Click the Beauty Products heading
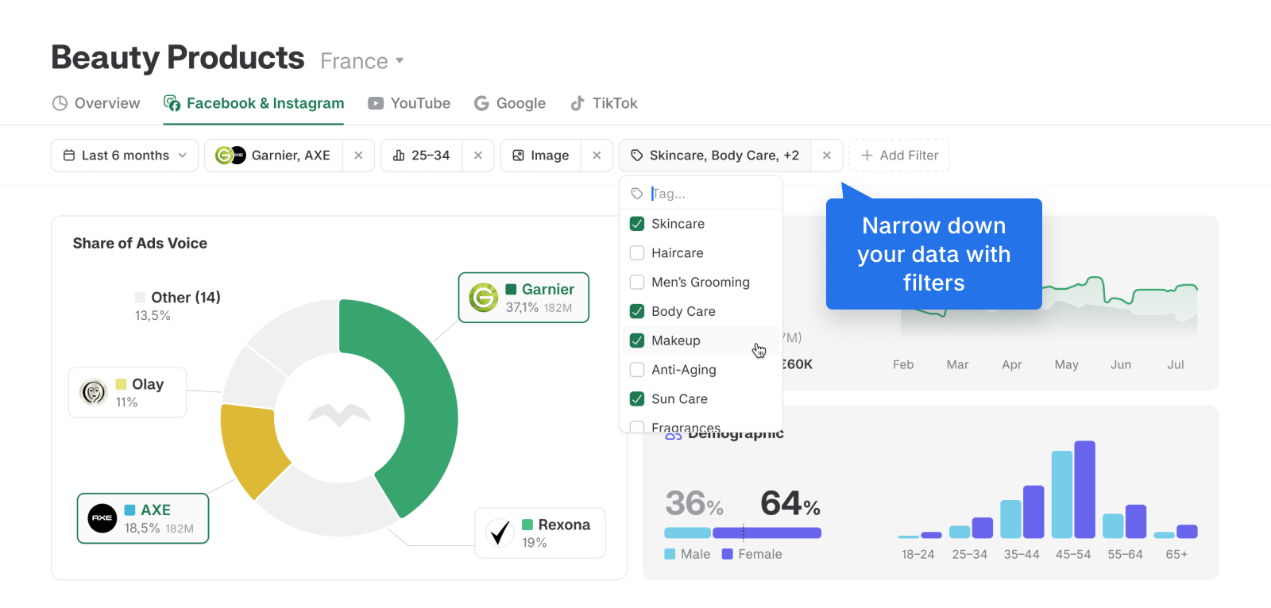Viewport: 1271px width, 608px height. click(x=178, y=58)
